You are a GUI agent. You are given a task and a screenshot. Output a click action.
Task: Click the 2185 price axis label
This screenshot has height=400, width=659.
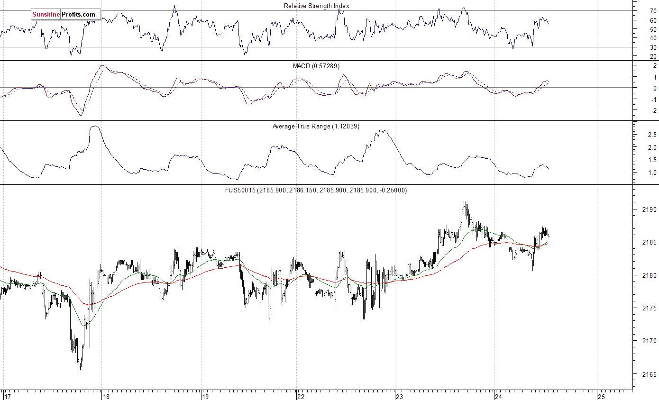(x=650, y=242)
